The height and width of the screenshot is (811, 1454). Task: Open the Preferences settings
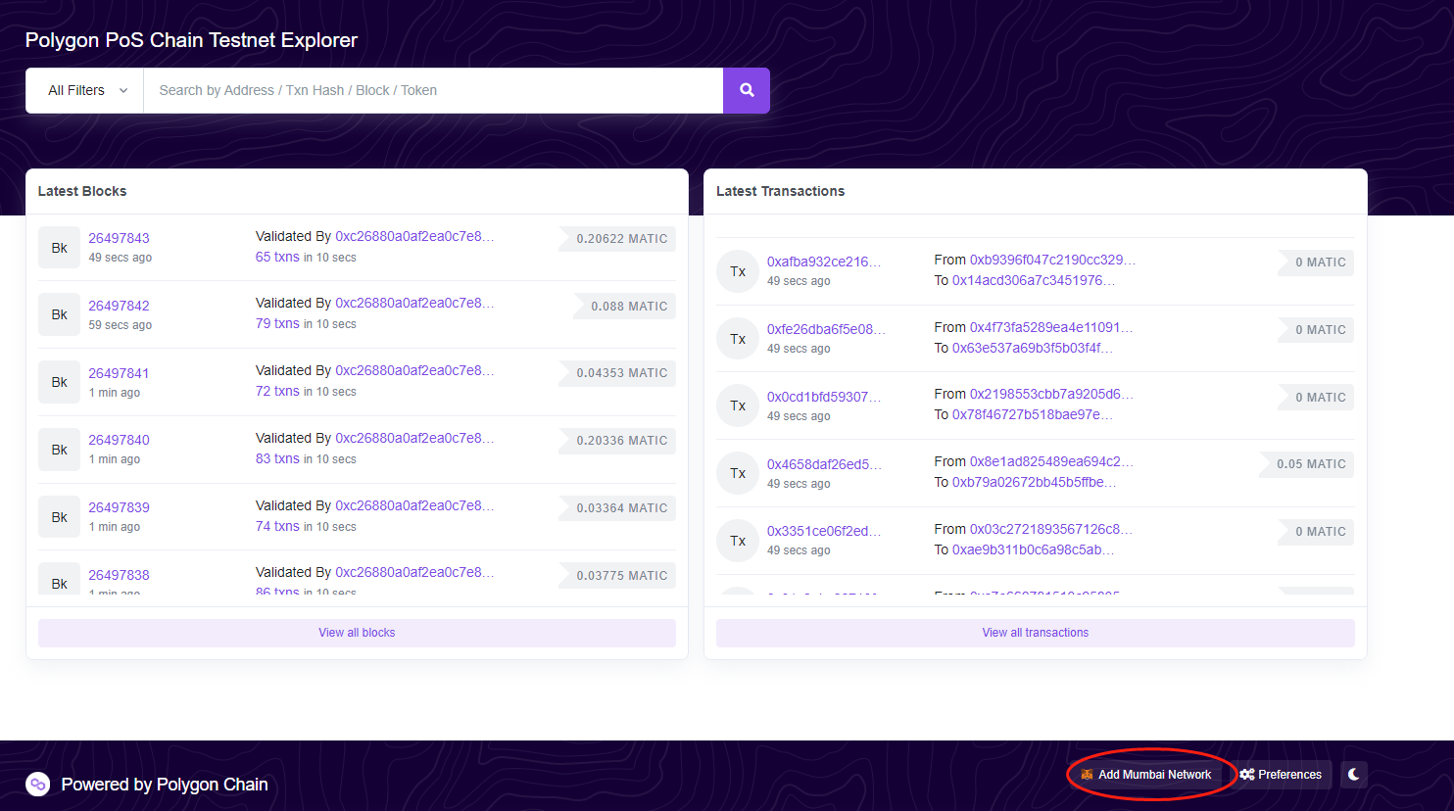(x=1281, y=774)
